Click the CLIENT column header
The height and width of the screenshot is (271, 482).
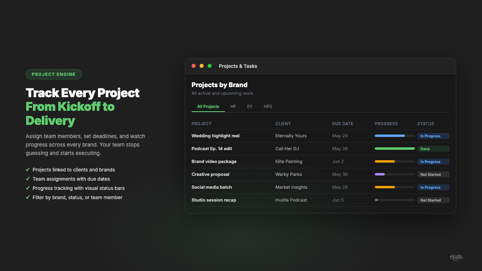click(283, 124)
